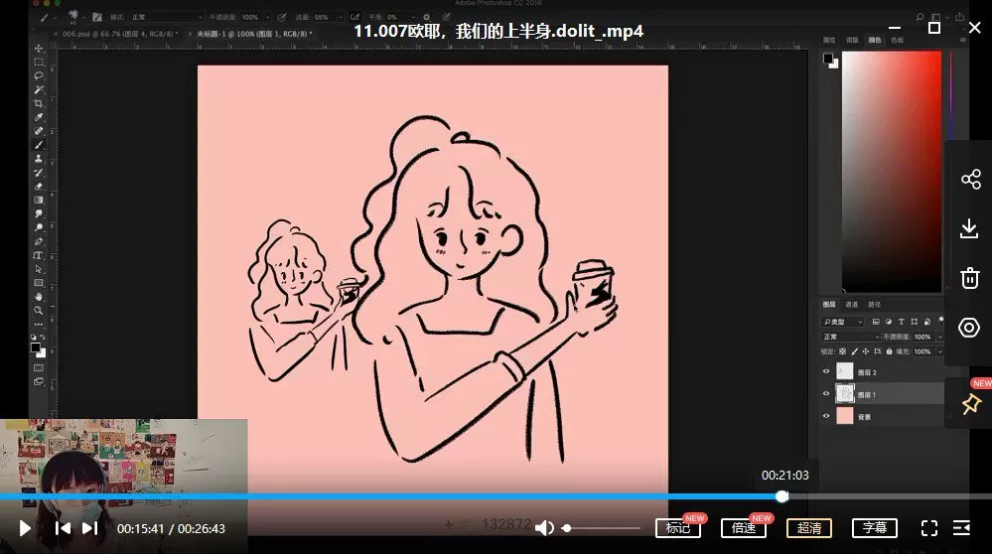
Task: Hide the 背景 background layer
Action: (825, 416)
